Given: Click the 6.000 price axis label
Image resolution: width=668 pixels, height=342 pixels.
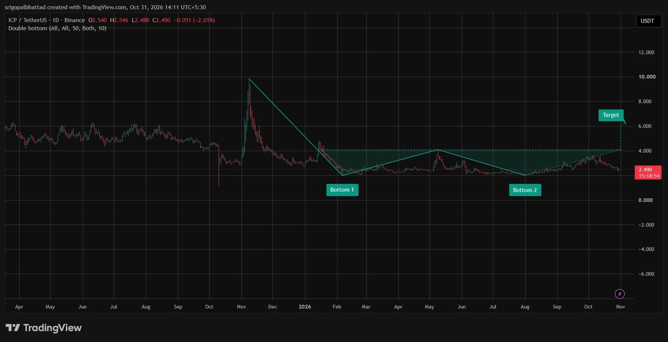Looking at the screenshot, I should click(x=645, y=126).
